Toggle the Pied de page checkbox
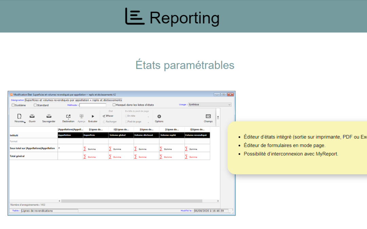Viewport: 367px width, 229px height. 126,121
